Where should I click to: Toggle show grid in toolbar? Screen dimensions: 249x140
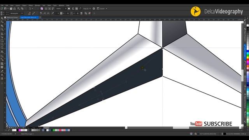(x=77, y=9)
